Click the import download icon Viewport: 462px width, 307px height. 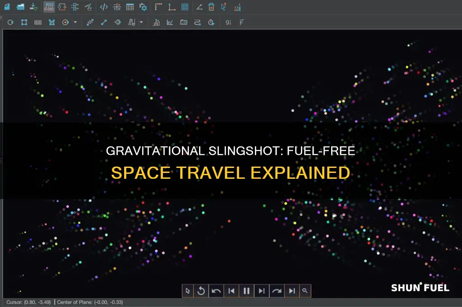(x=33, y=7)
